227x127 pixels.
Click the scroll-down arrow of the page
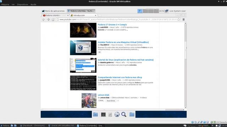coord(186,108)
